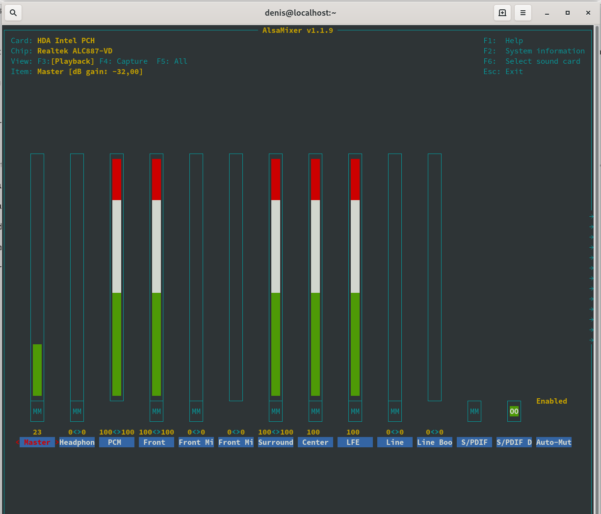Select the LFE channel label

pyautogui.click(x=355, y=442)
